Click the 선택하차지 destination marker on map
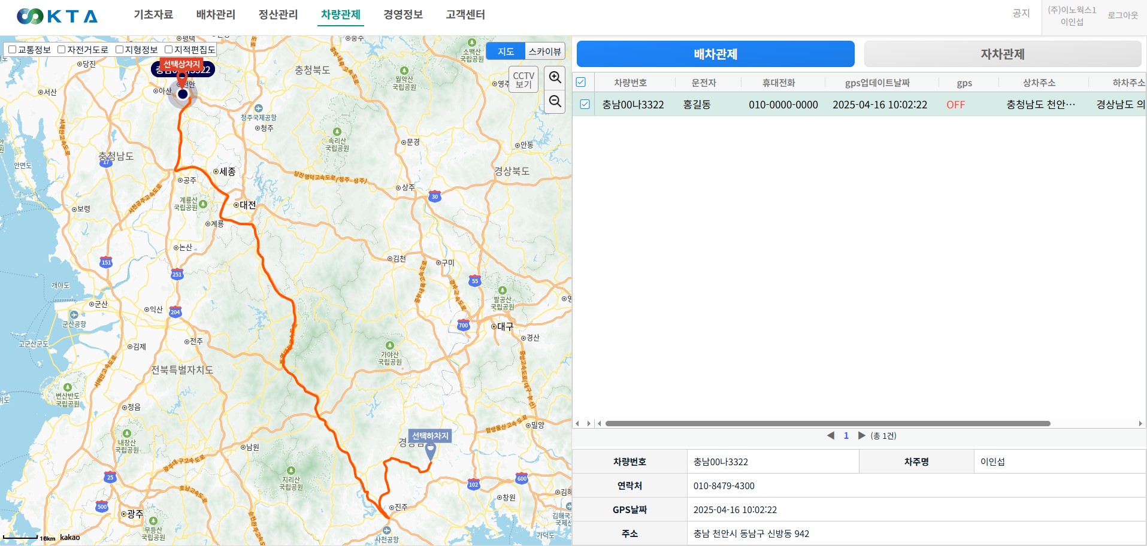This screenshot has height=546, width=1147. pos(430,450)
